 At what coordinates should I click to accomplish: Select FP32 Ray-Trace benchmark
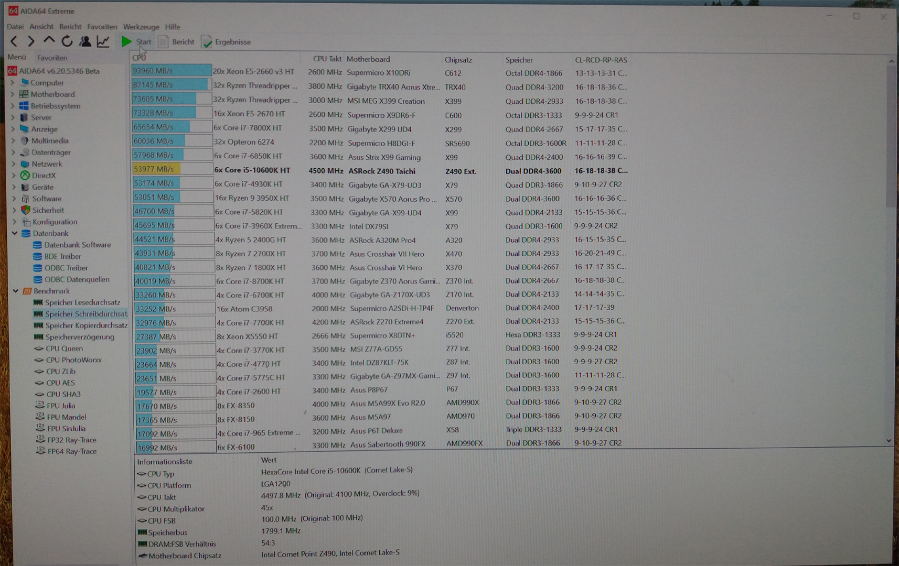point(72,440)
